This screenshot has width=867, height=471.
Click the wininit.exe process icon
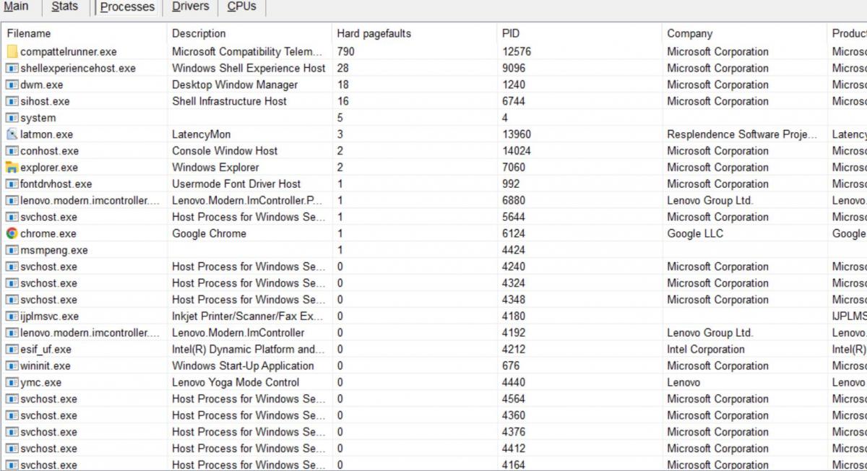point(12,366)
